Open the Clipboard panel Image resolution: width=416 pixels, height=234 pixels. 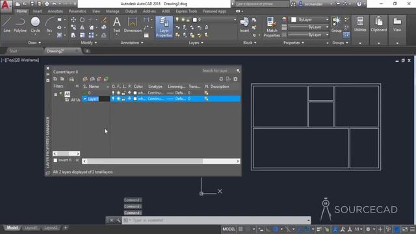378,25
